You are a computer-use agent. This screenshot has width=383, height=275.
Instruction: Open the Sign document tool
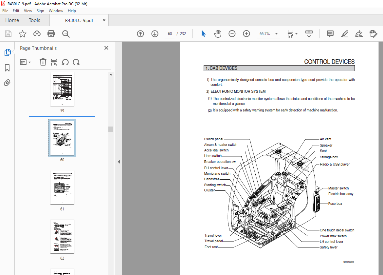coord(359,34)
